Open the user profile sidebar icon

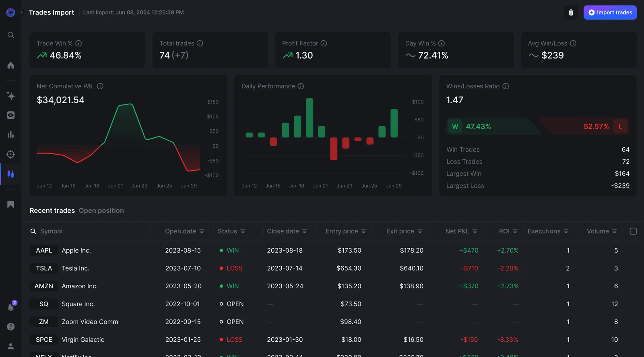11,346
